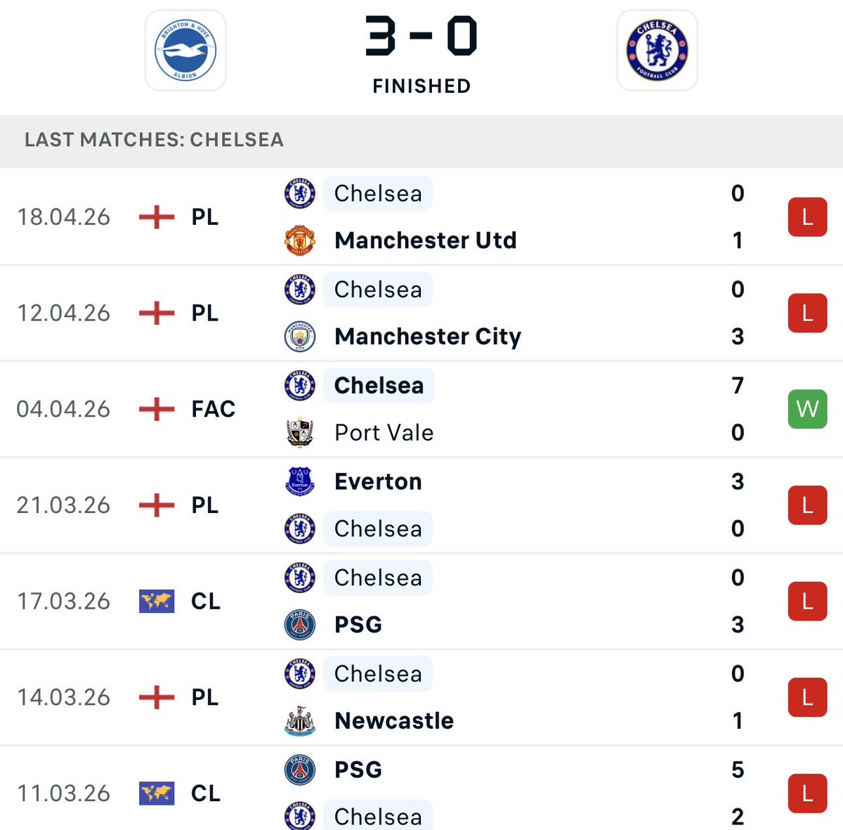This screenshot has width=843, height=830.
Task: Click the Port Vale club badge
Action: tap(300, 432)
